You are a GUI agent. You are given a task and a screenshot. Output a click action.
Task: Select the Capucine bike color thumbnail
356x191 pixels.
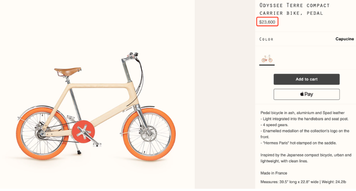tap(267, 59)
